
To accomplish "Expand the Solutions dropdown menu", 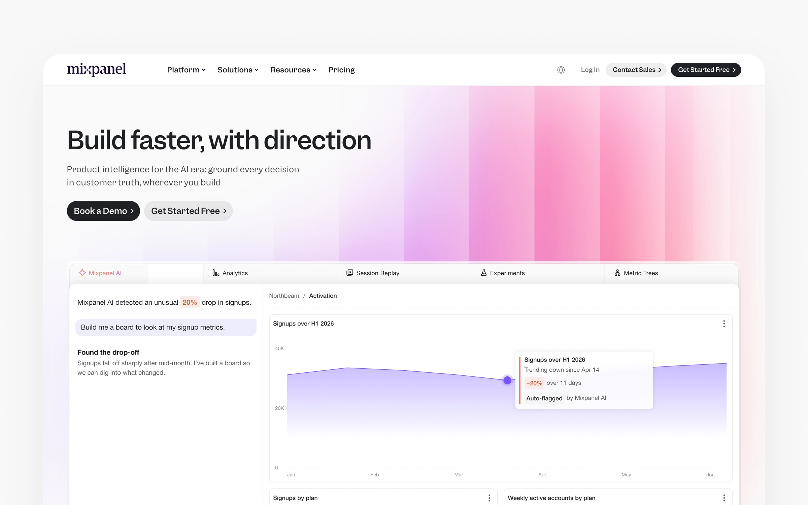I will (x=238, y=70).
